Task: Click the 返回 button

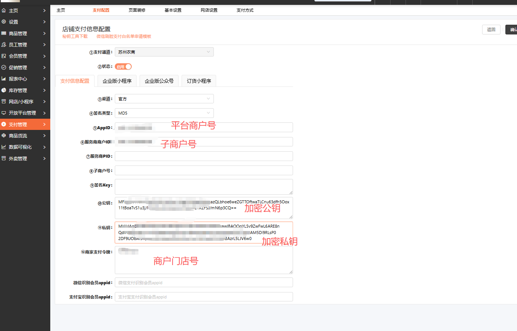Action: [491, 30]
